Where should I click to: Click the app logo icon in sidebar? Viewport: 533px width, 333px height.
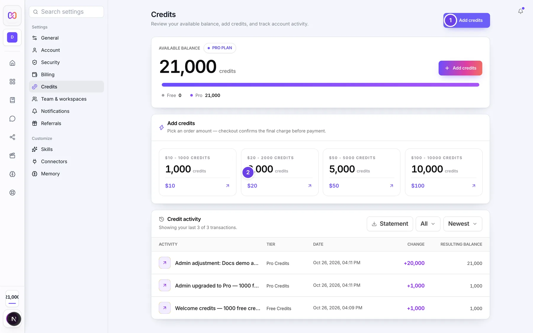(12, 15)
